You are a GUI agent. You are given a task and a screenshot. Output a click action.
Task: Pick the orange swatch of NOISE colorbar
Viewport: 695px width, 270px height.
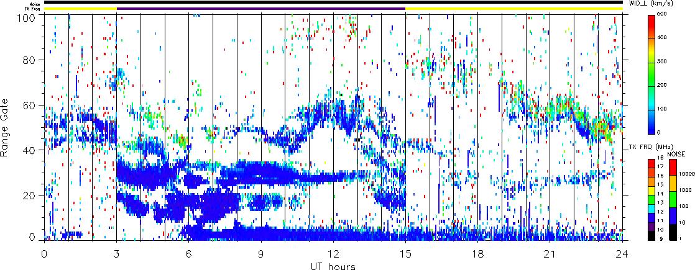[x=673, y=183]
